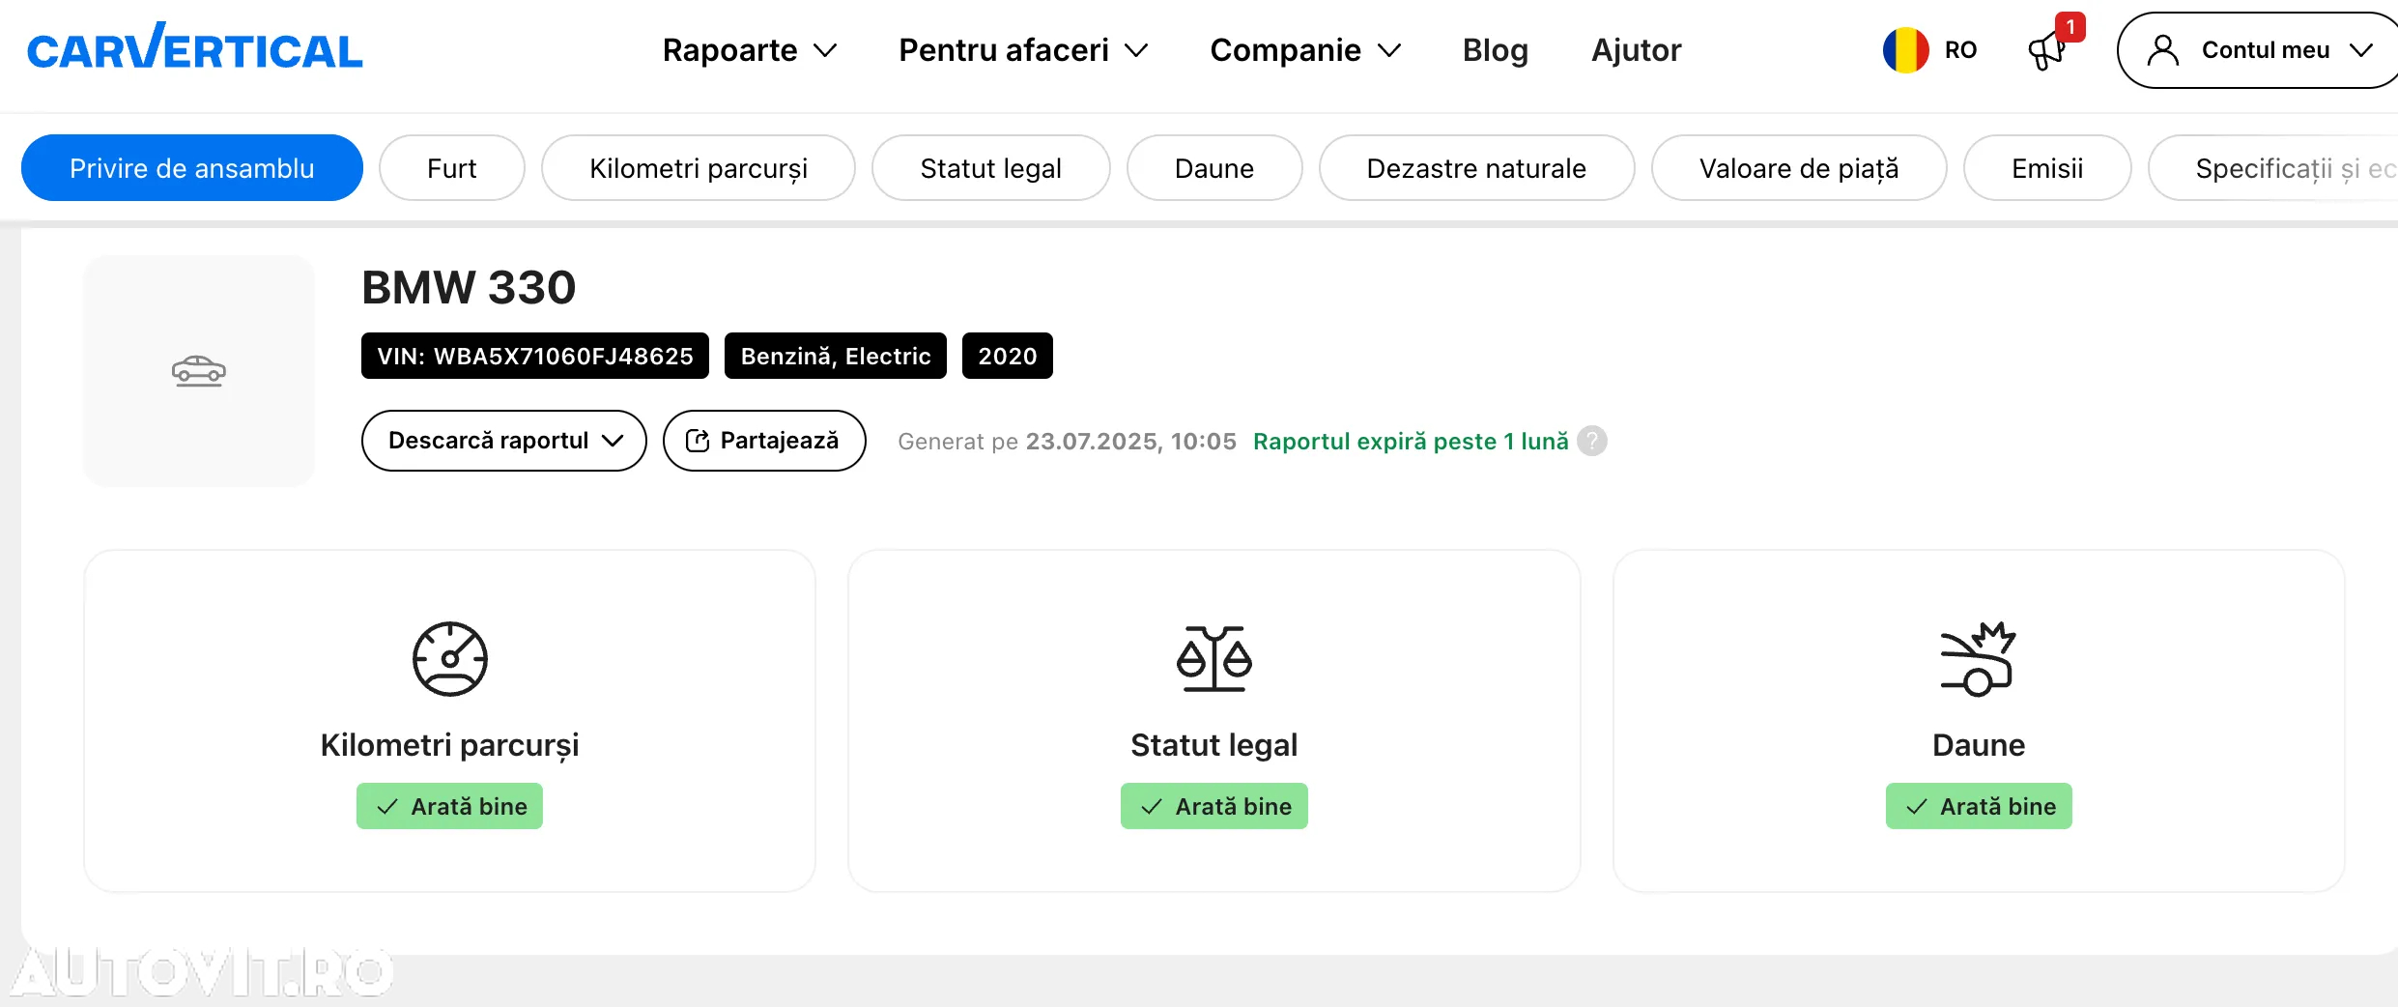This screenshot has height=1007, width=2398.
Task: Click the Romanian flag language icon
Action: click(x=1905, y=49)
